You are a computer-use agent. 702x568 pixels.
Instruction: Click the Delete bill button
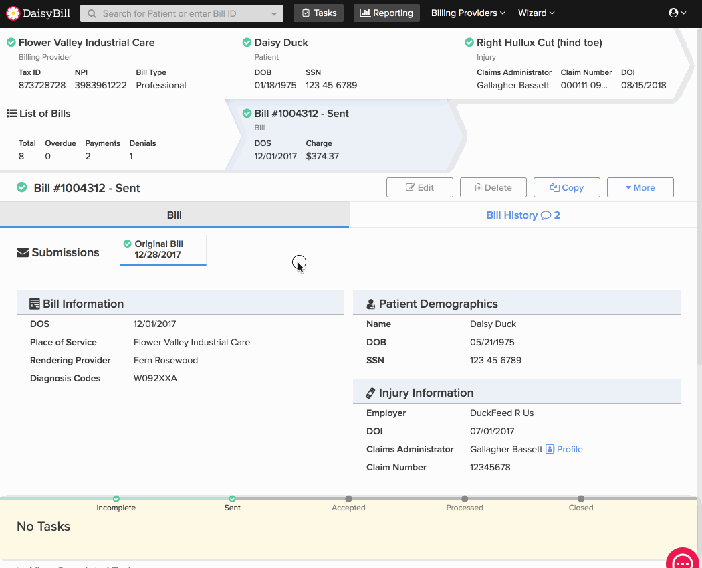click(x=493, y=187)
